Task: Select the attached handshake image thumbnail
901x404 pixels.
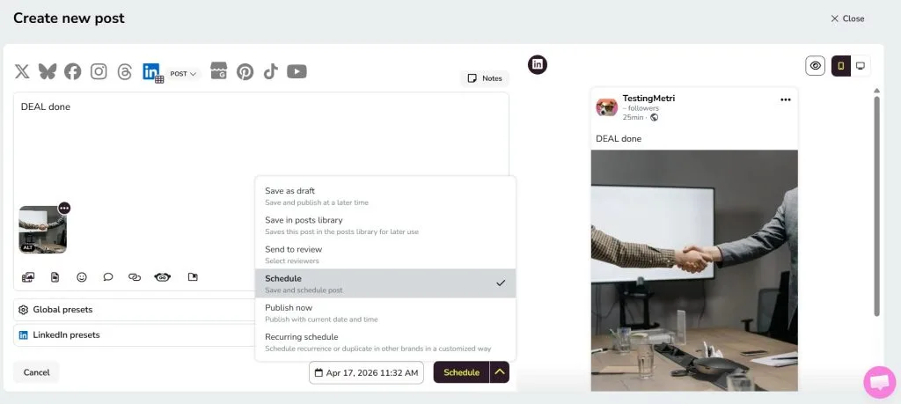Action: (x=42, y=230)
